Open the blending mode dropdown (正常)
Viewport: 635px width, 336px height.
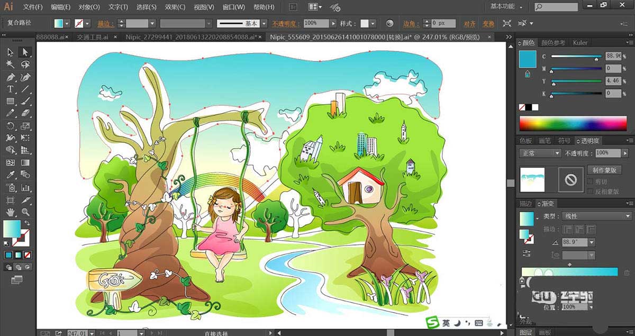[540, 153]
